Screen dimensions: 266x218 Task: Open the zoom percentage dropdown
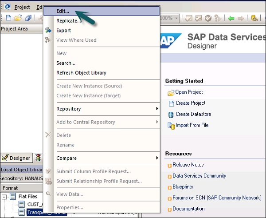(176, 18)
